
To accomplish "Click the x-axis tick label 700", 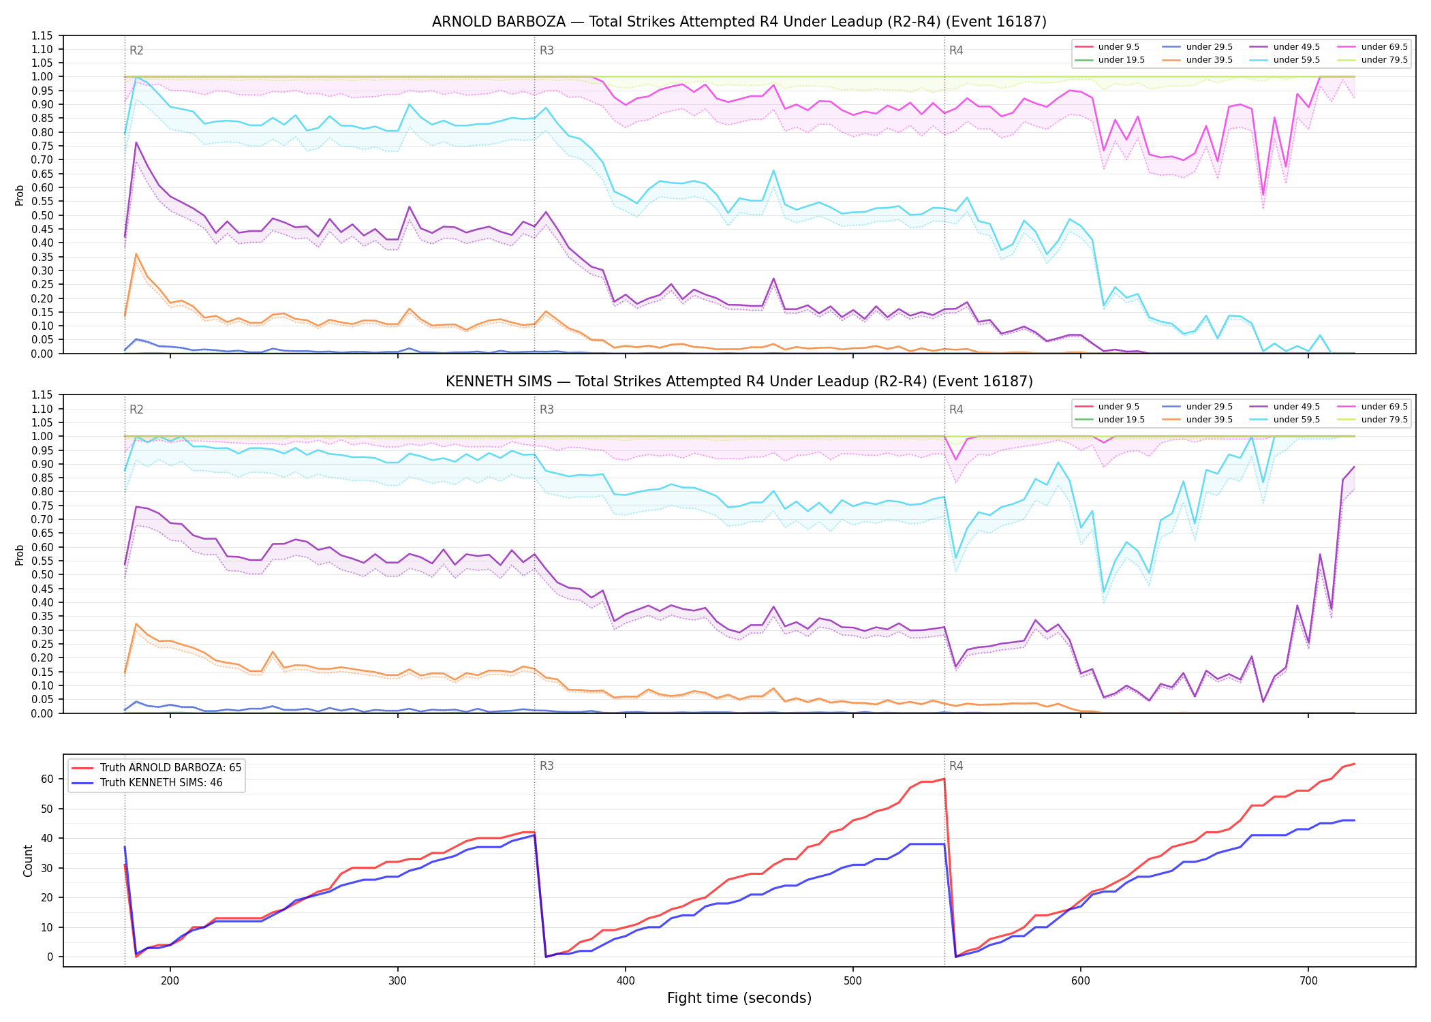I will click(1308, 980).
